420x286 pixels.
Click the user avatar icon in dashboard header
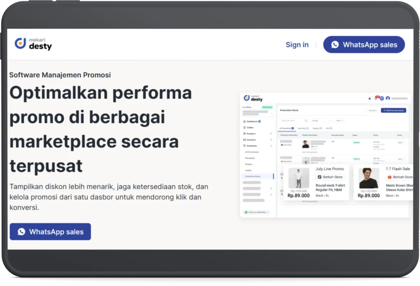click(x=388, y=98)
